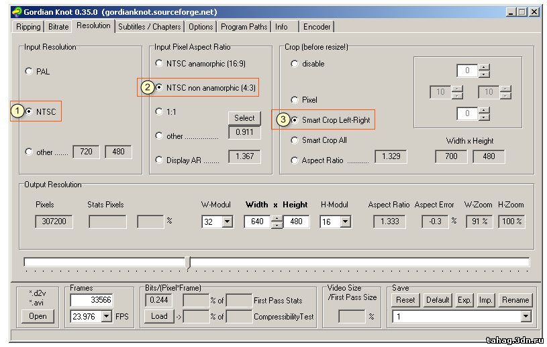Enable Smart Crop All
The width and height of the screenshot is (547, 347).
tap(295, 140)
